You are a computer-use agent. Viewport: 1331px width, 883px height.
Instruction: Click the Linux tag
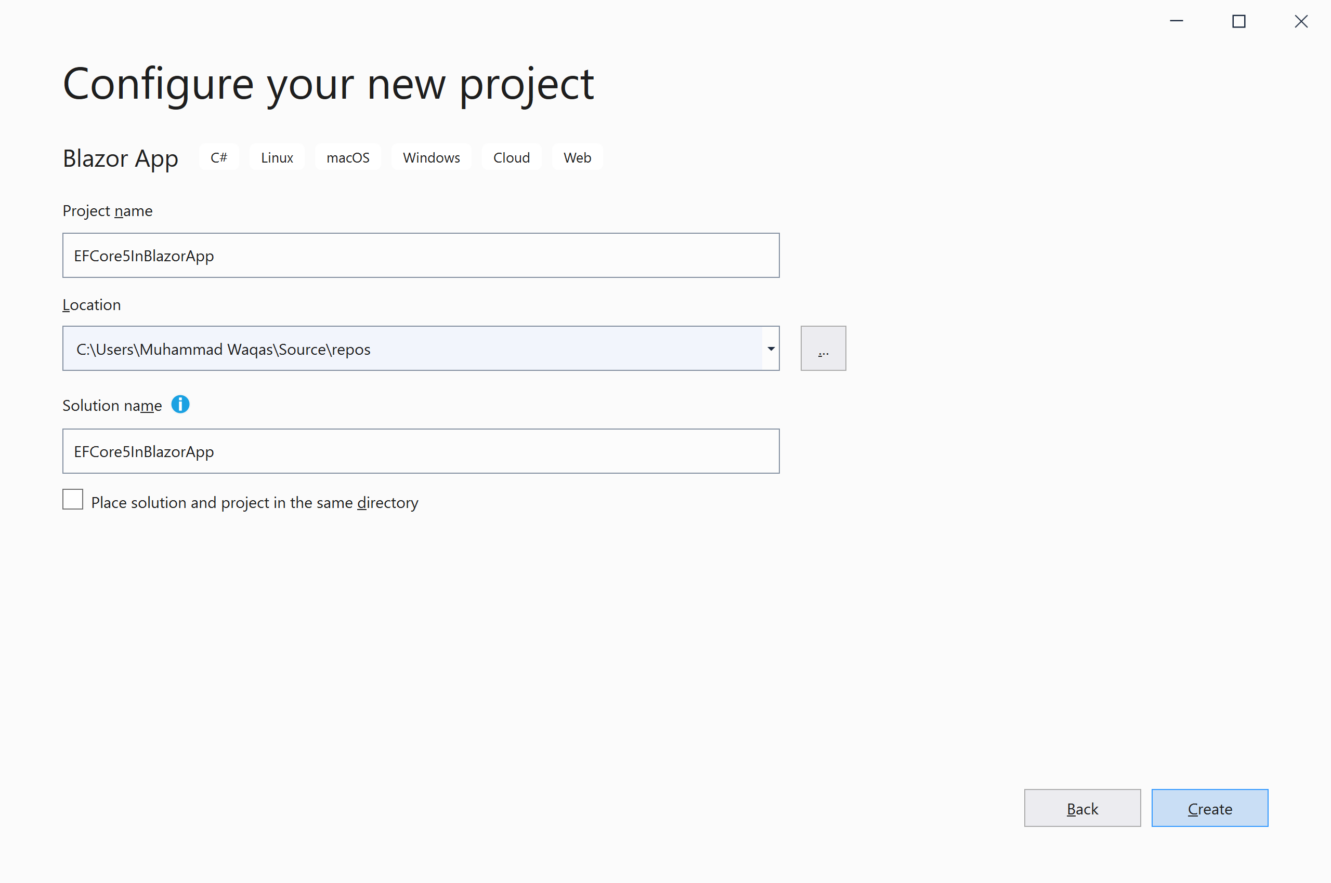[277, 158]
